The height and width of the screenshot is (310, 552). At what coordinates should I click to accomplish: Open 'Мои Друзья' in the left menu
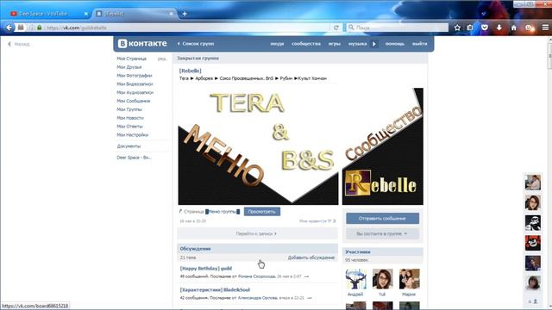129,67
